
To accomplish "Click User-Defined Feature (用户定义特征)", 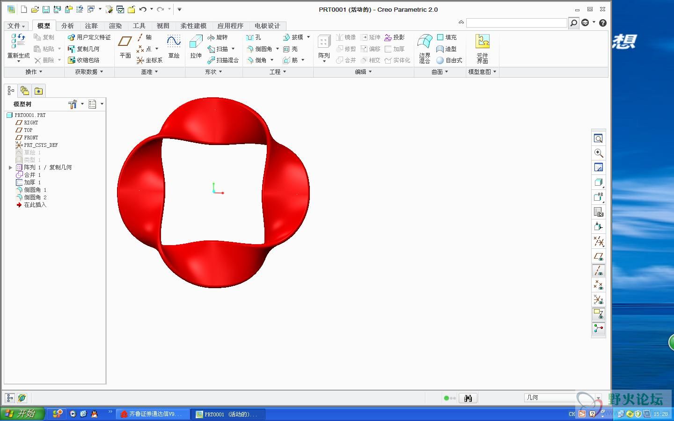I will pyautogui.click(x=89, y=37).
